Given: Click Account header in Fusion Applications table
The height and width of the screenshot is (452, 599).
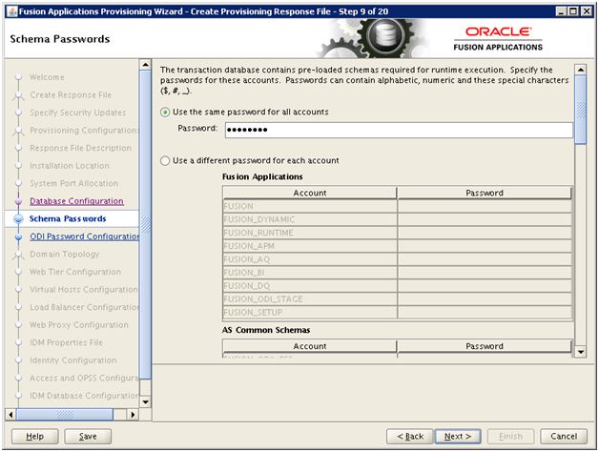Looking at the screenshot, I should [310, 193].
